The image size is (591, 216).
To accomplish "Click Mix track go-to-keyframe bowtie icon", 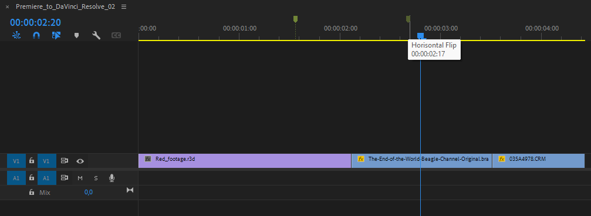I will pos(130,190).
